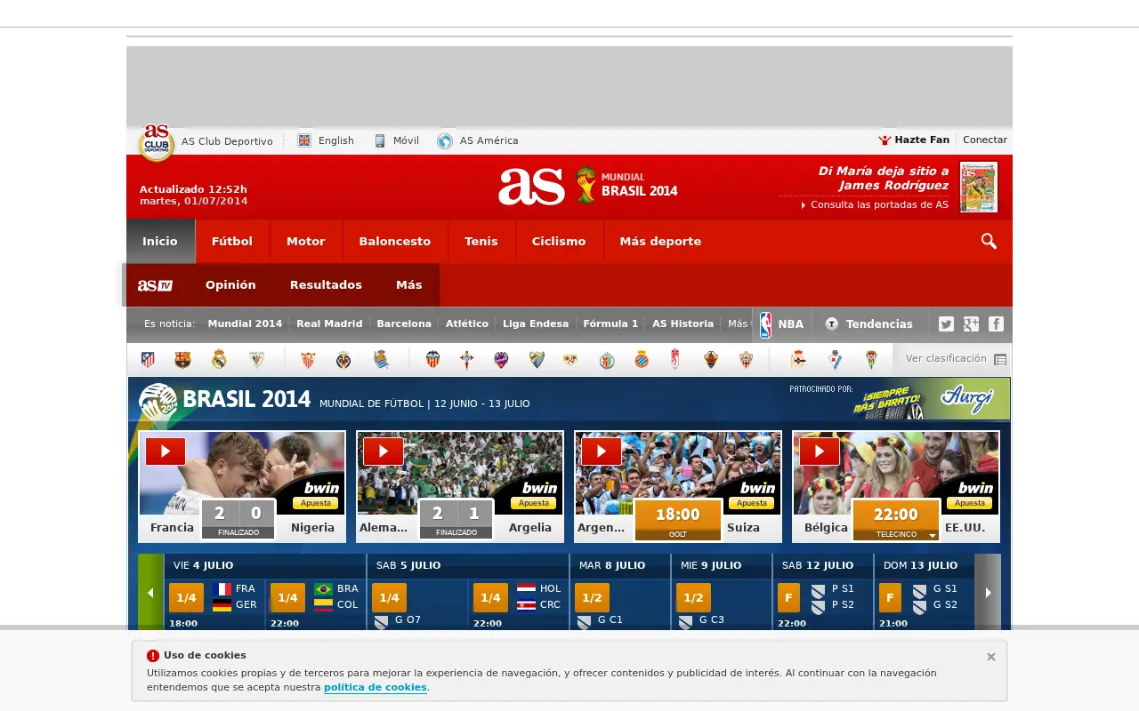Open the Fútbol menu
This screenshot has height=711, width=1139.
pyautogui.click(x=232, y=241)
